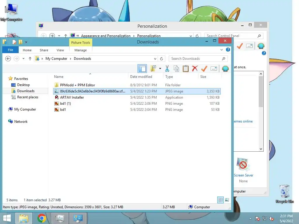Select the bd1 PNG image of 53 KB
Viewport: 299px width, 224px height.
tap(137, 110)
